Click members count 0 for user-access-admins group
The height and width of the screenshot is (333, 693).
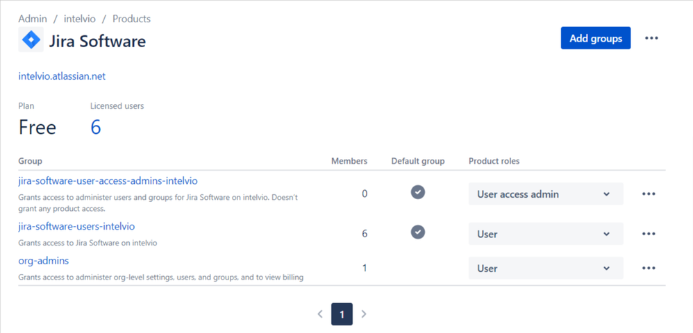tap(365, 194)
